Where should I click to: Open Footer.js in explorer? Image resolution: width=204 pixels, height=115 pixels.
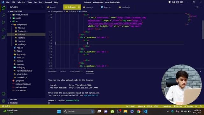coord(21,38)
